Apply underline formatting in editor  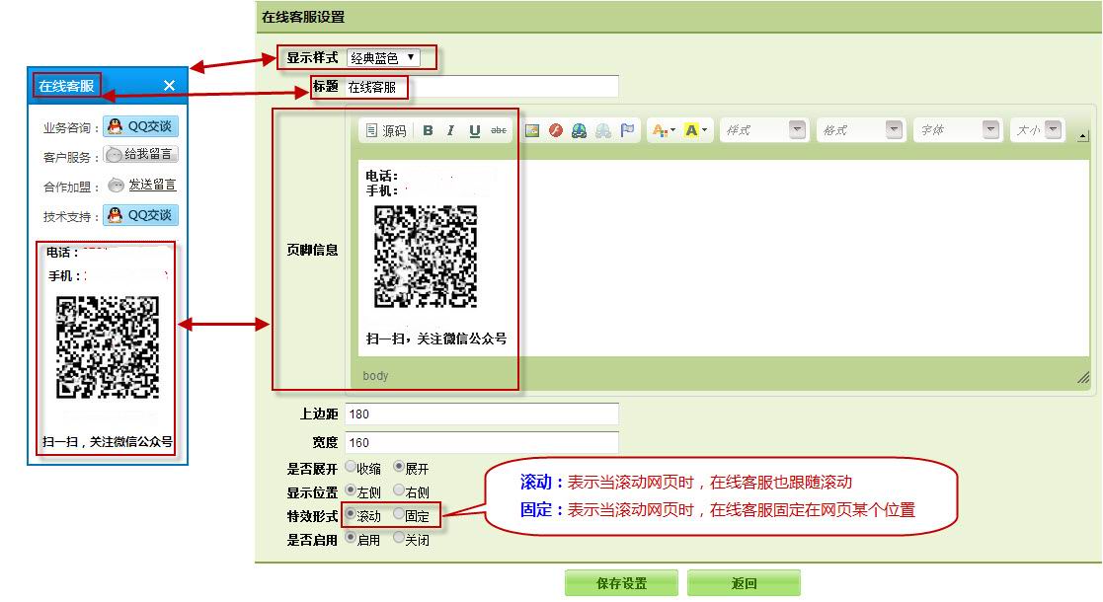click(x=475, y=131)
